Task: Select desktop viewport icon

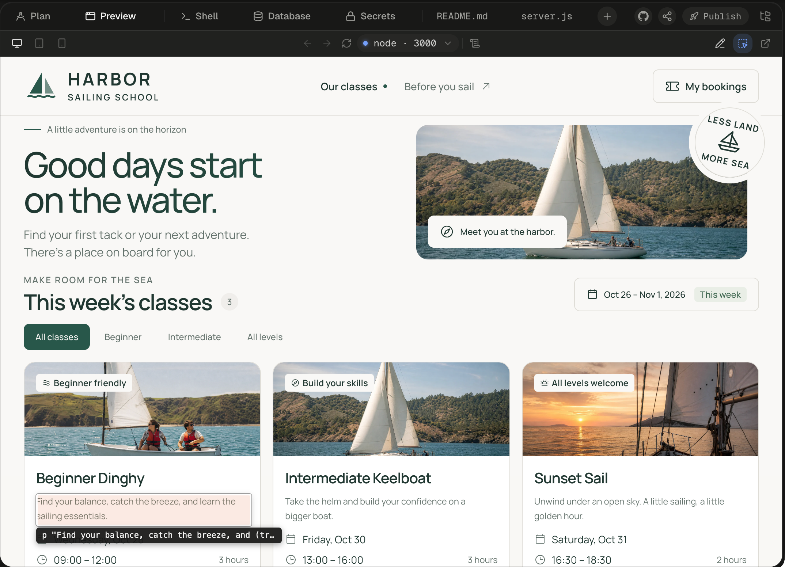Action: (17, 43)
